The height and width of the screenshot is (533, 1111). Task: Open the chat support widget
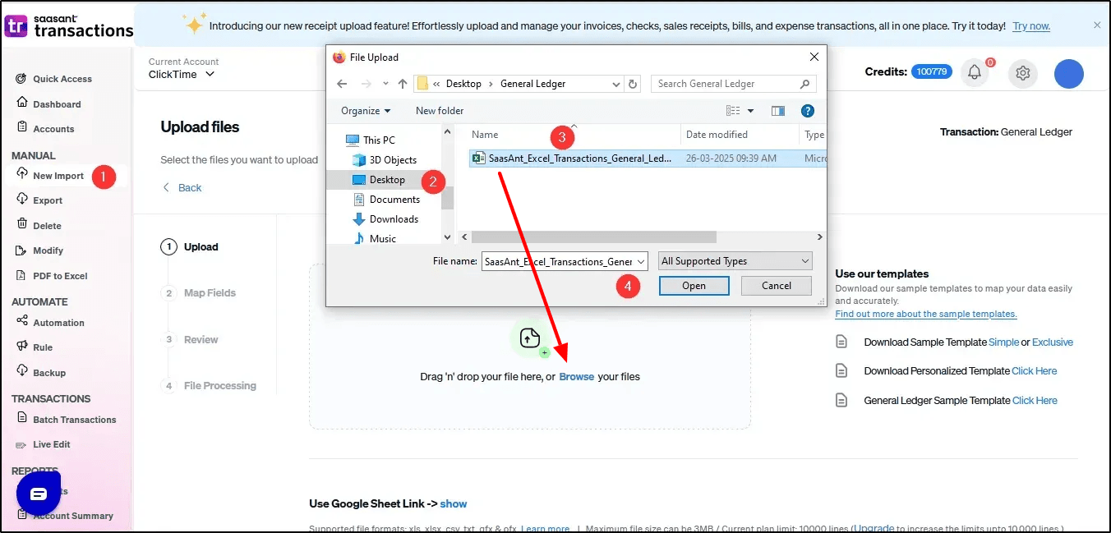point(38,494)
